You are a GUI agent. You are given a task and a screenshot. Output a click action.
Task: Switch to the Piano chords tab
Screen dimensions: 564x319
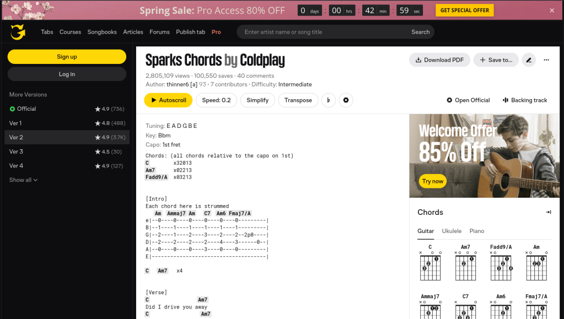477,231
